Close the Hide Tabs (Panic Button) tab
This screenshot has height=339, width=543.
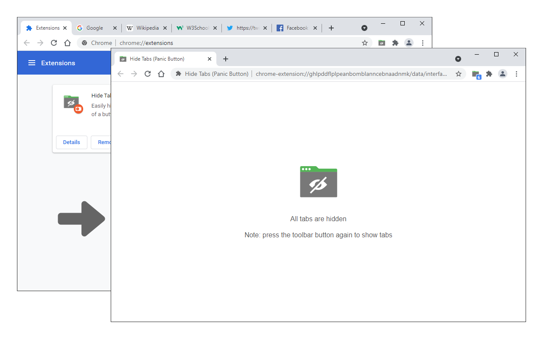[x=210, y=59]
